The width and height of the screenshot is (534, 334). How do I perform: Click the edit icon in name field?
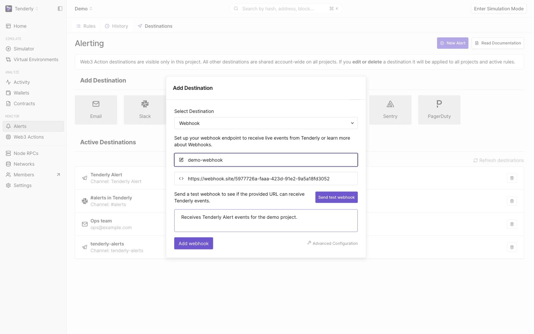181,160
